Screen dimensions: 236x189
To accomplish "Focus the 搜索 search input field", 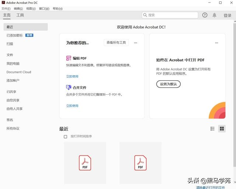I will (x=170, y=15).
